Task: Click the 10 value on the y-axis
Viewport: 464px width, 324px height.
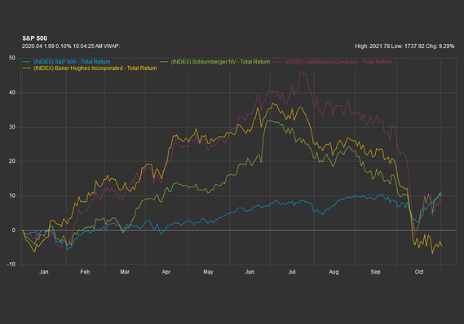Action: 12,196
